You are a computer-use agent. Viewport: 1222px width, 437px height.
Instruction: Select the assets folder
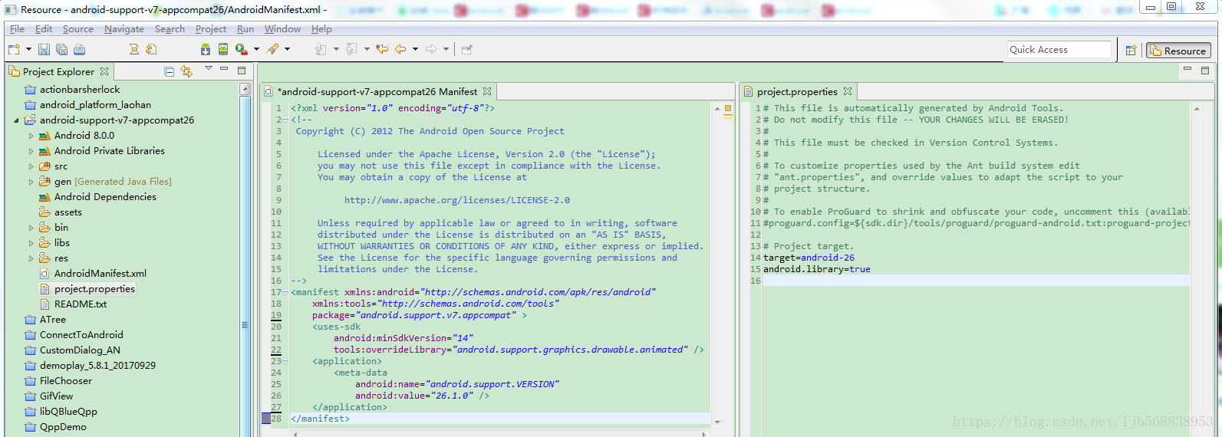(68, 212)
